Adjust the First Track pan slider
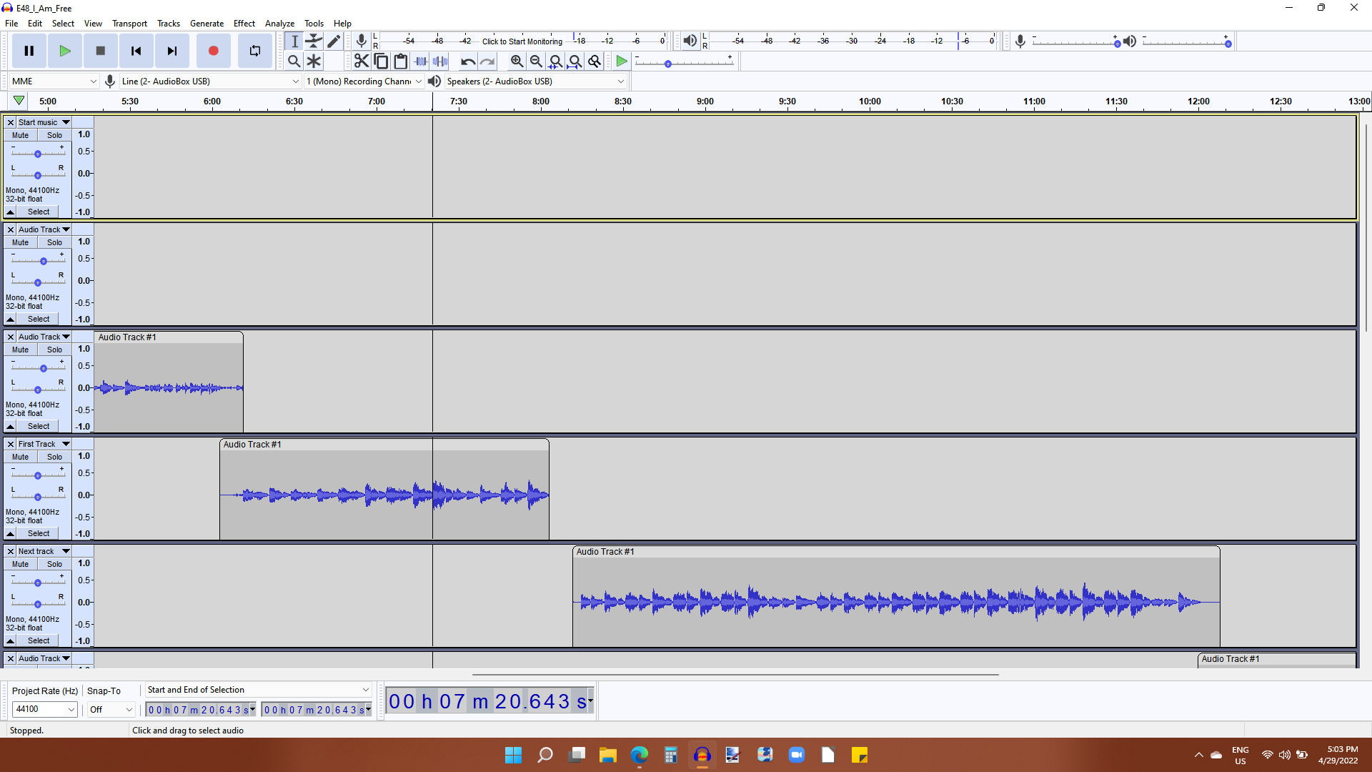The height and width of the screenshot is (772, 1372). pyautogui.click(x=38, y=496)
